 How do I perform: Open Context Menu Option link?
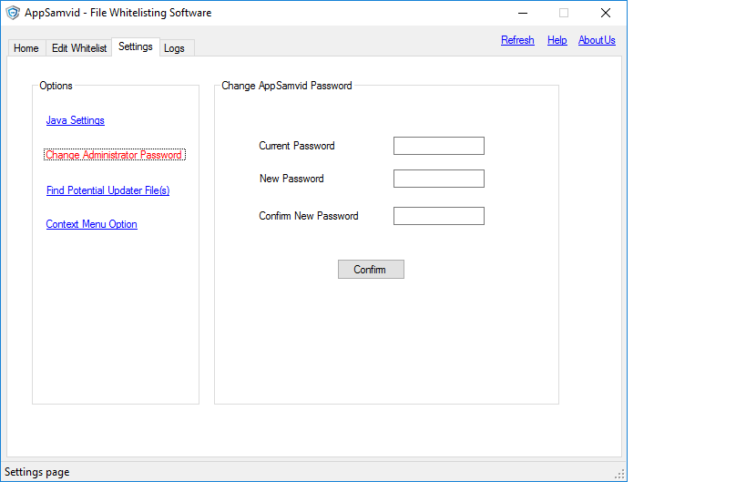92,224
